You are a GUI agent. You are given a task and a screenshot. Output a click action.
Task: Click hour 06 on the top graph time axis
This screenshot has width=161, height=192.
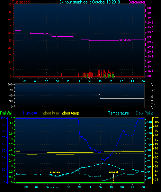point(46,81)
